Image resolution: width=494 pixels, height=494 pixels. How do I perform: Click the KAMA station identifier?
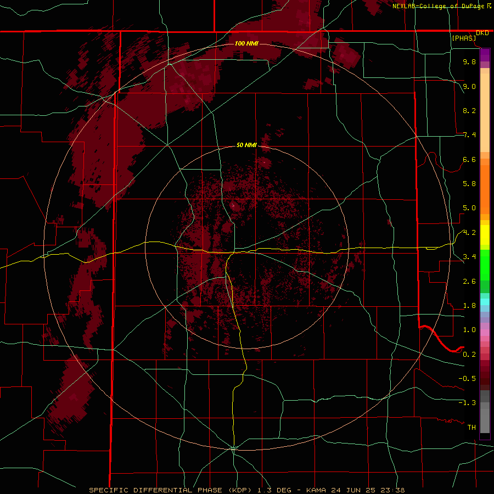[x=317, y=490]
